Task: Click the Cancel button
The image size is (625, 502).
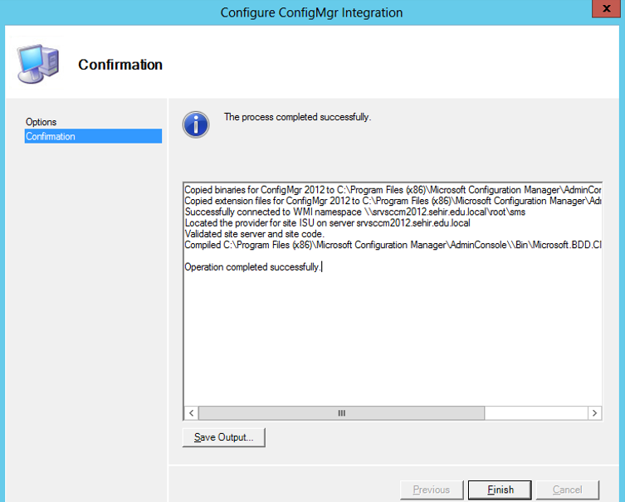Action: [x=568, y=490]
